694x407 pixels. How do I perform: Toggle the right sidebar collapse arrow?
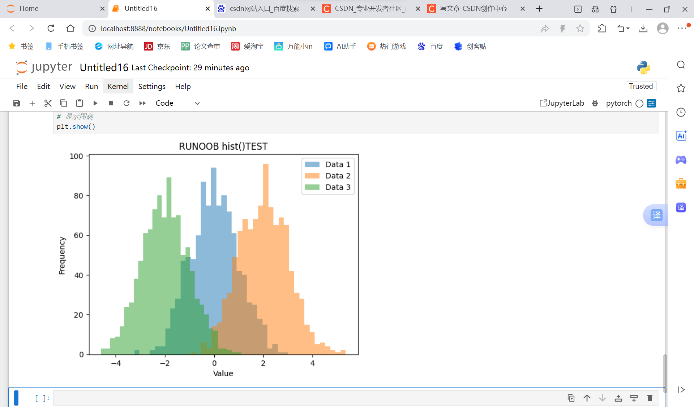point(681,390)
